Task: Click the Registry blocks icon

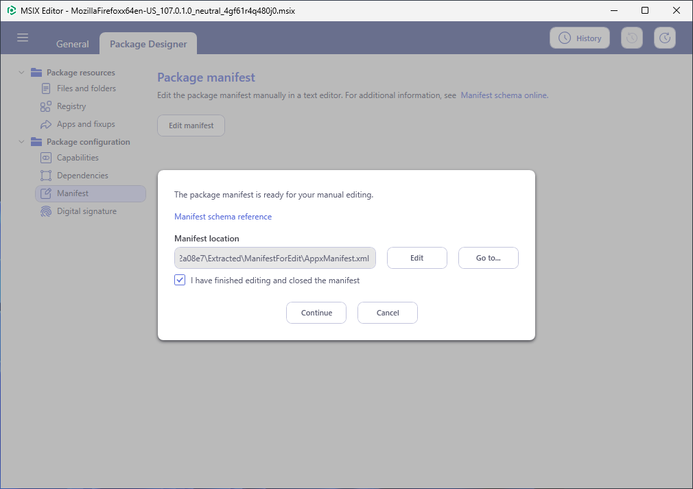Action: (45, 106)
